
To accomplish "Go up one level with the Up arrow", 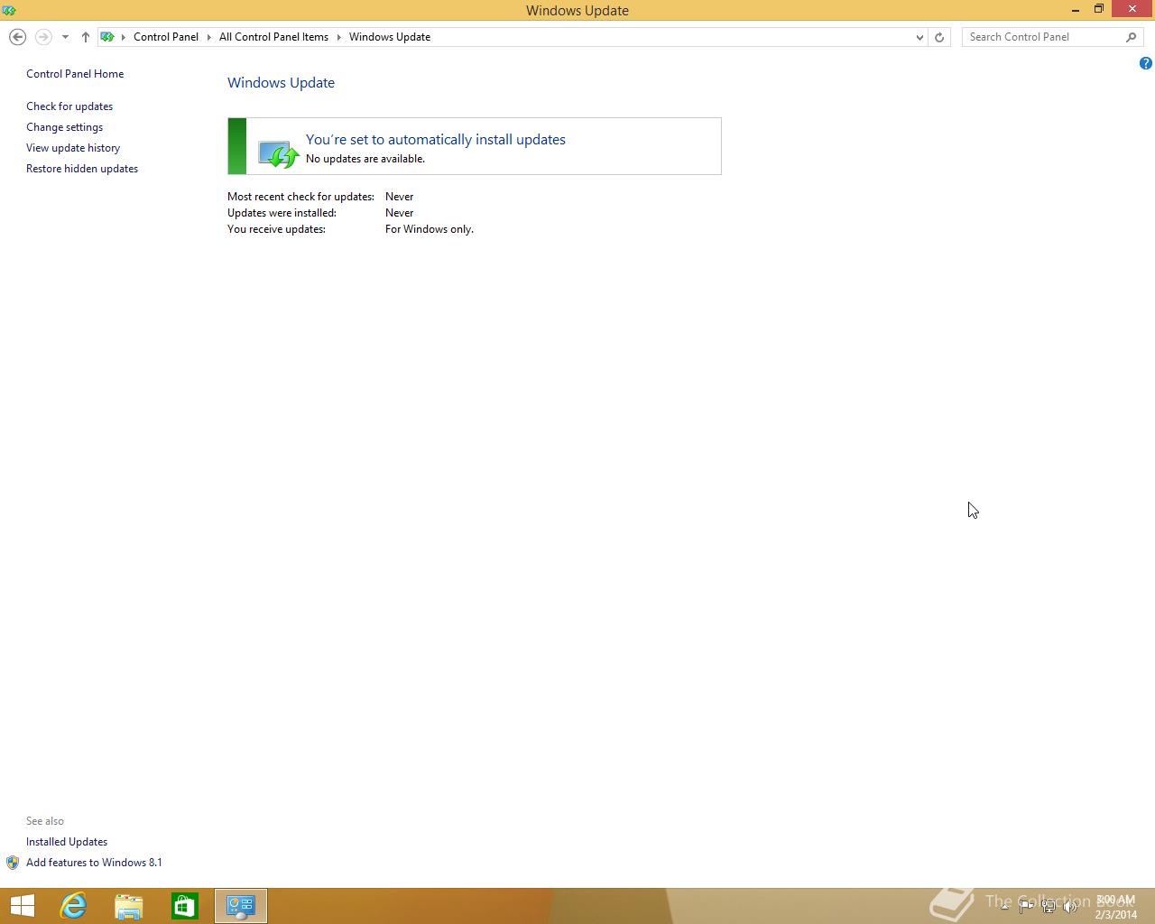I will (85, 37).
